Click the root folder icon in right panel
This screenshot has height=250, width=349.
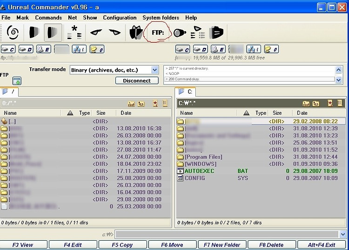coord(306,103)
